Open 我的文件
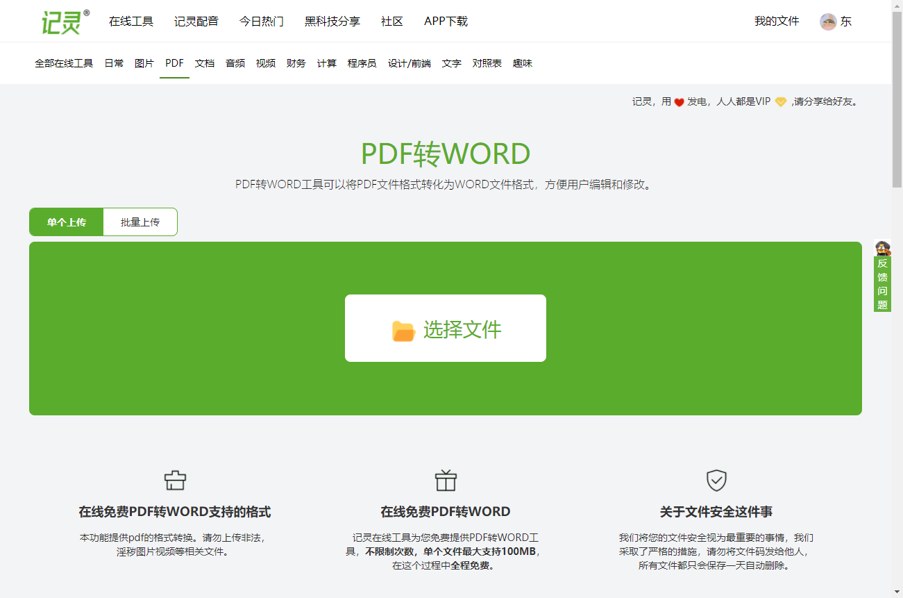Screen dimensions: 903x598 point(776,21)
